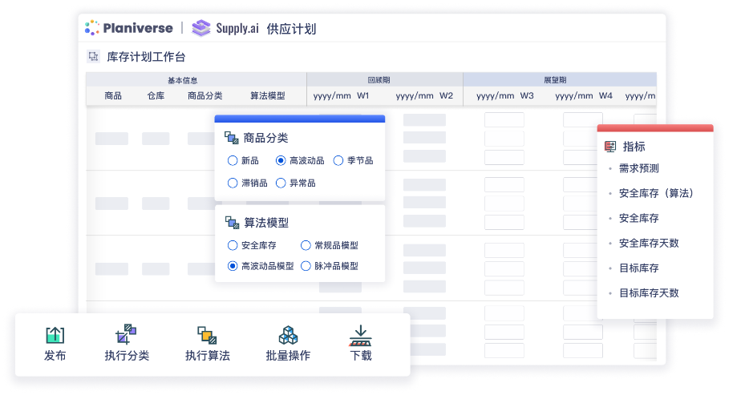The width and height of the screenshot is (741, 399).
Task: Click 安全库存（算法） indicator item
Action: [656, 193]
